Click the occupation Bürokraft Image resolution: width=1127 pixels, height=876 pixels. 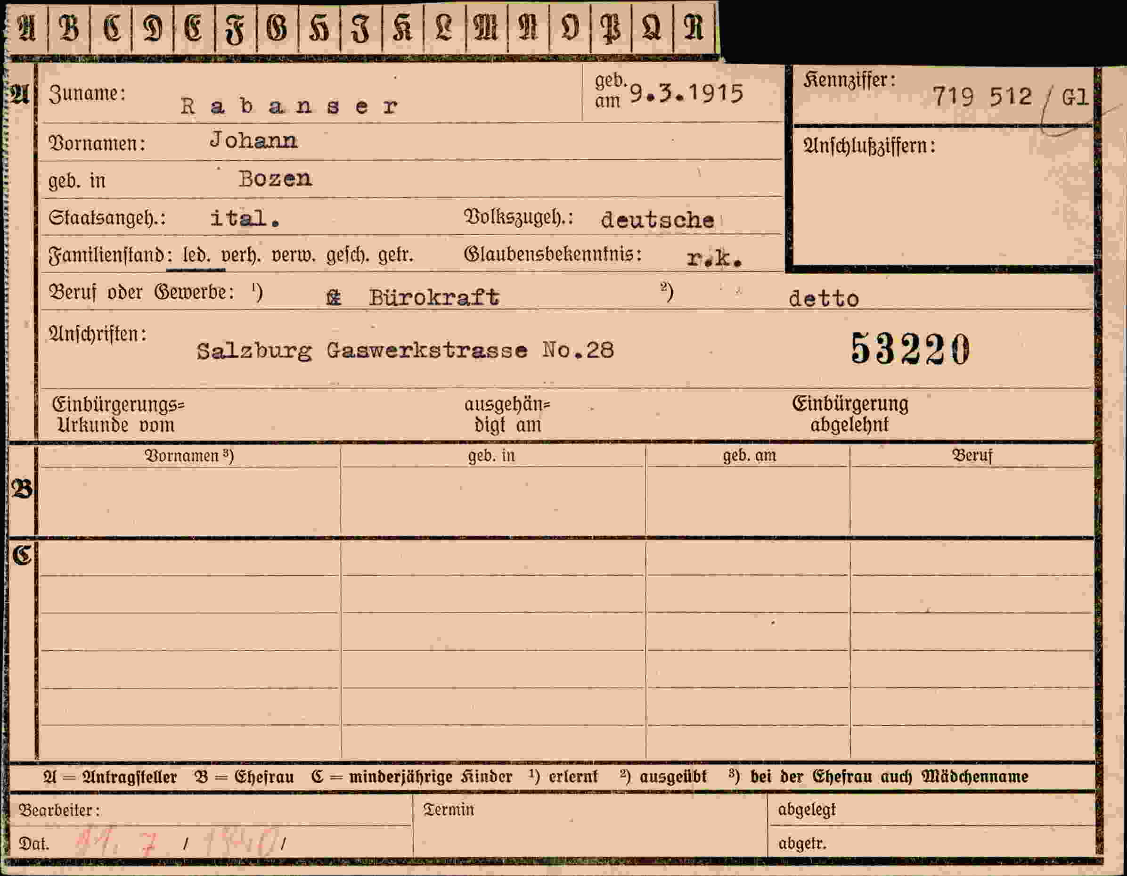pyautogui.click(x=434, y=297)
